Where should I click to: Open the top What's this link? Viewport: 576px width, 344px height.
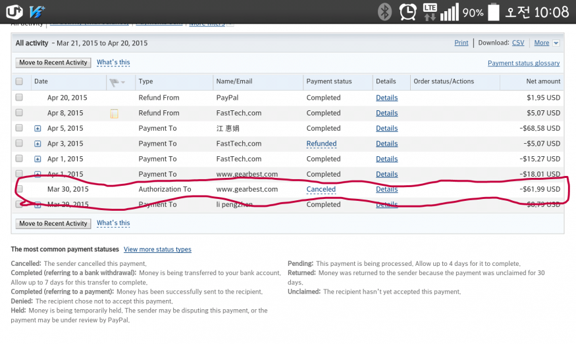(x=113, y=62)
